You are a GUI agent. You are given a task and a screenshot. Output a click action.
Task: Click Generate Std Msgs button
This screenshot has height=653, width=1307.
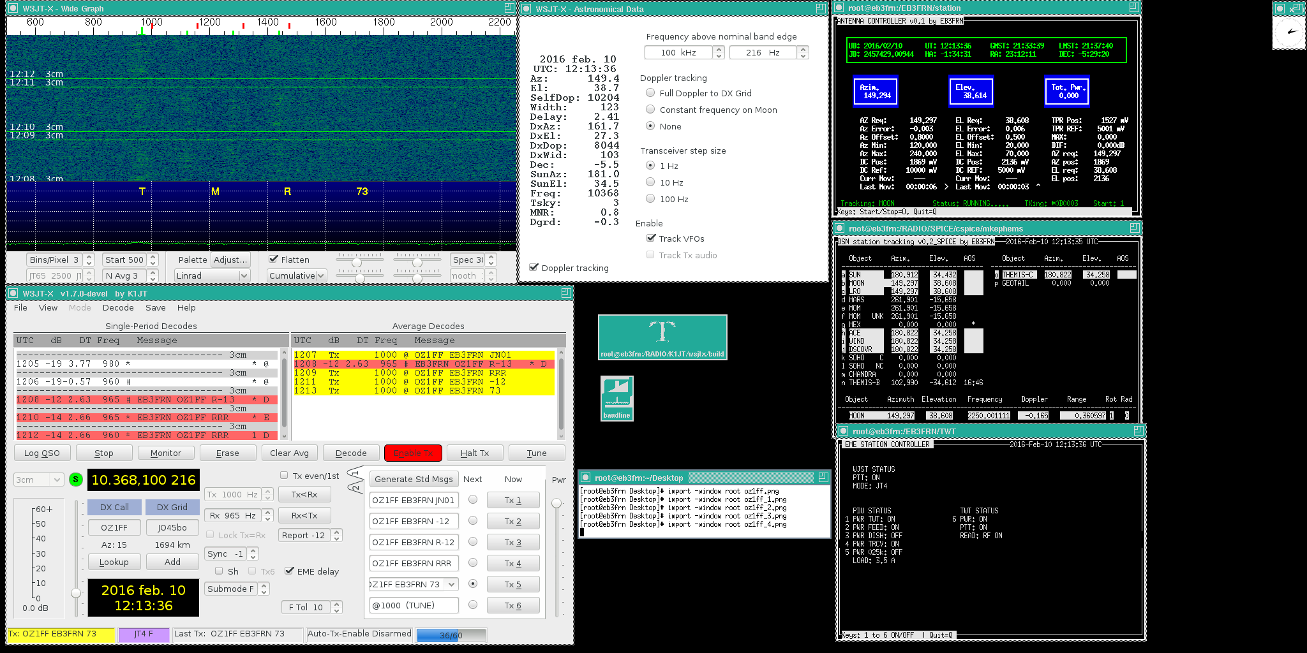point(413,479)
